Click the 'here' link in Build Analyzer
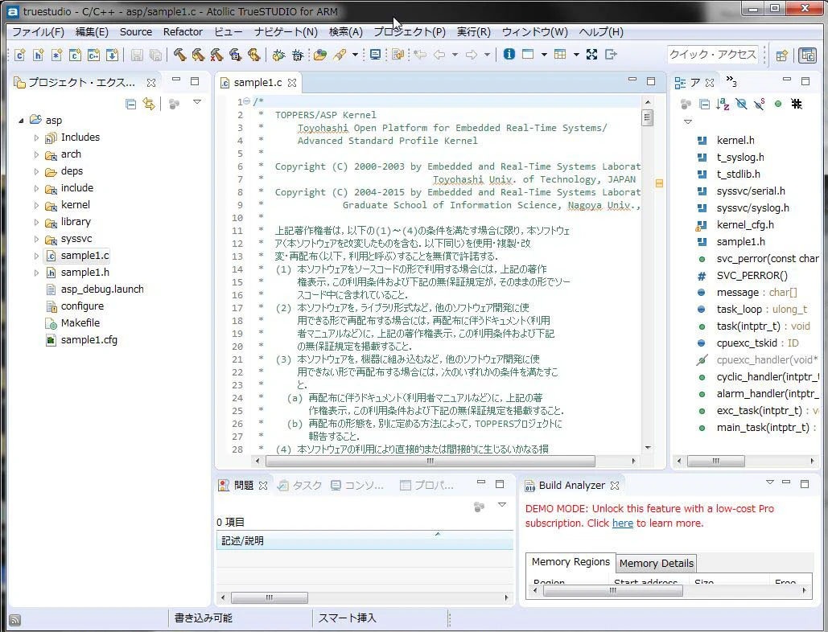This screenshot has height=632, width=828. pyautogui.click(x=623, y=523)
